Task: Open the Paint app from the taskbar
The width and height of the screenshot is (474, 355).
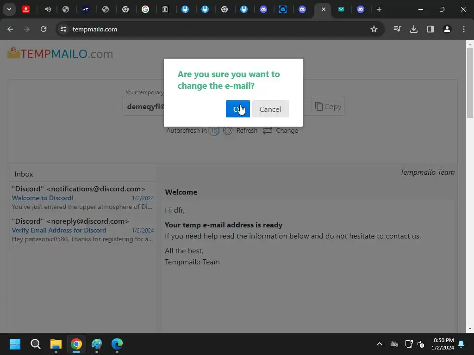Action: point(97,344)
